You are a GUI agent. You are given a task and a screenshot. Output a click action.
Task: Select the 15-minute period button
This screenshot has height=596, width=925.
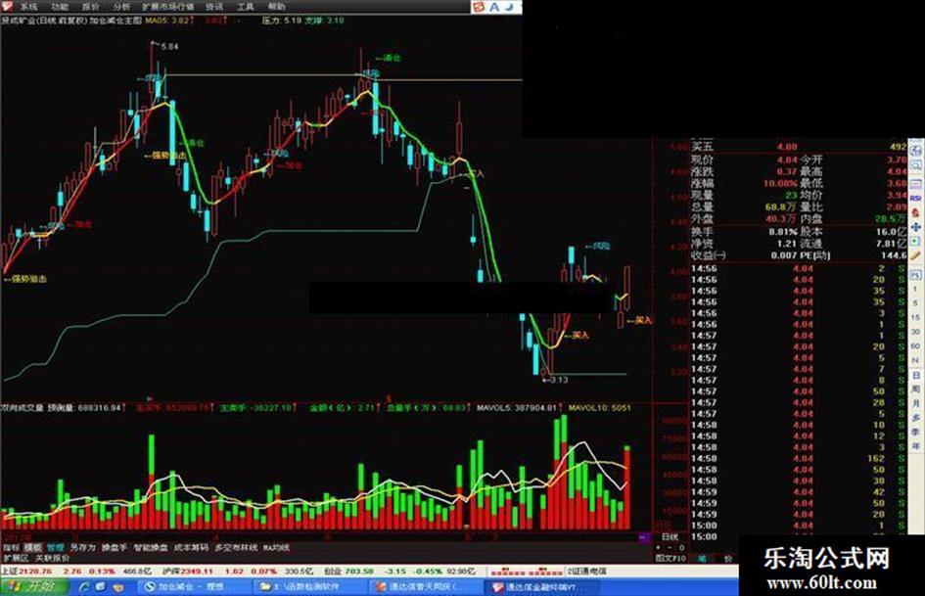coord(916,317)
